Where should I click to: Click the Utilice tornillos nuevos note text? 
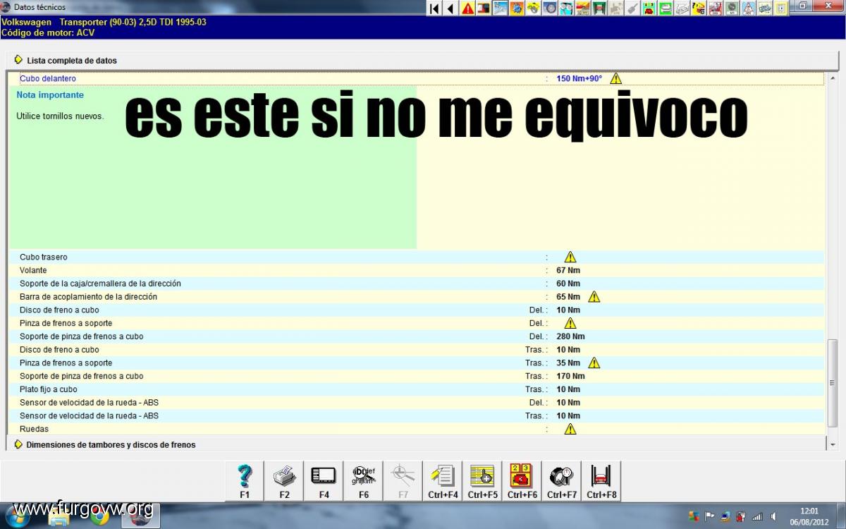[60, 116]
